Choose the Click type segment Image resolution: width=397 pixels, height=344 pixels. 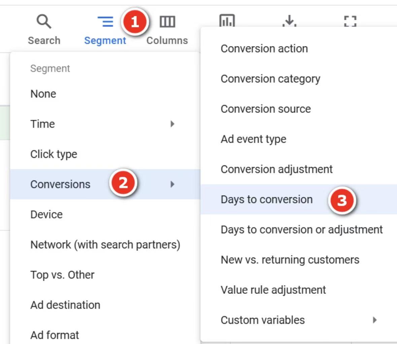coord(105,154)
